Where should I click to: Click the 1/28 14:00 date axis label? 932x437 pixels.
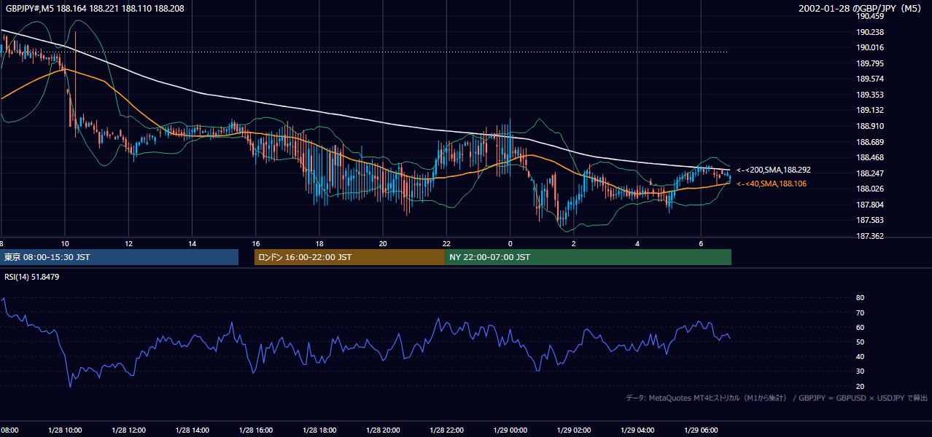(x=192, y=430)
